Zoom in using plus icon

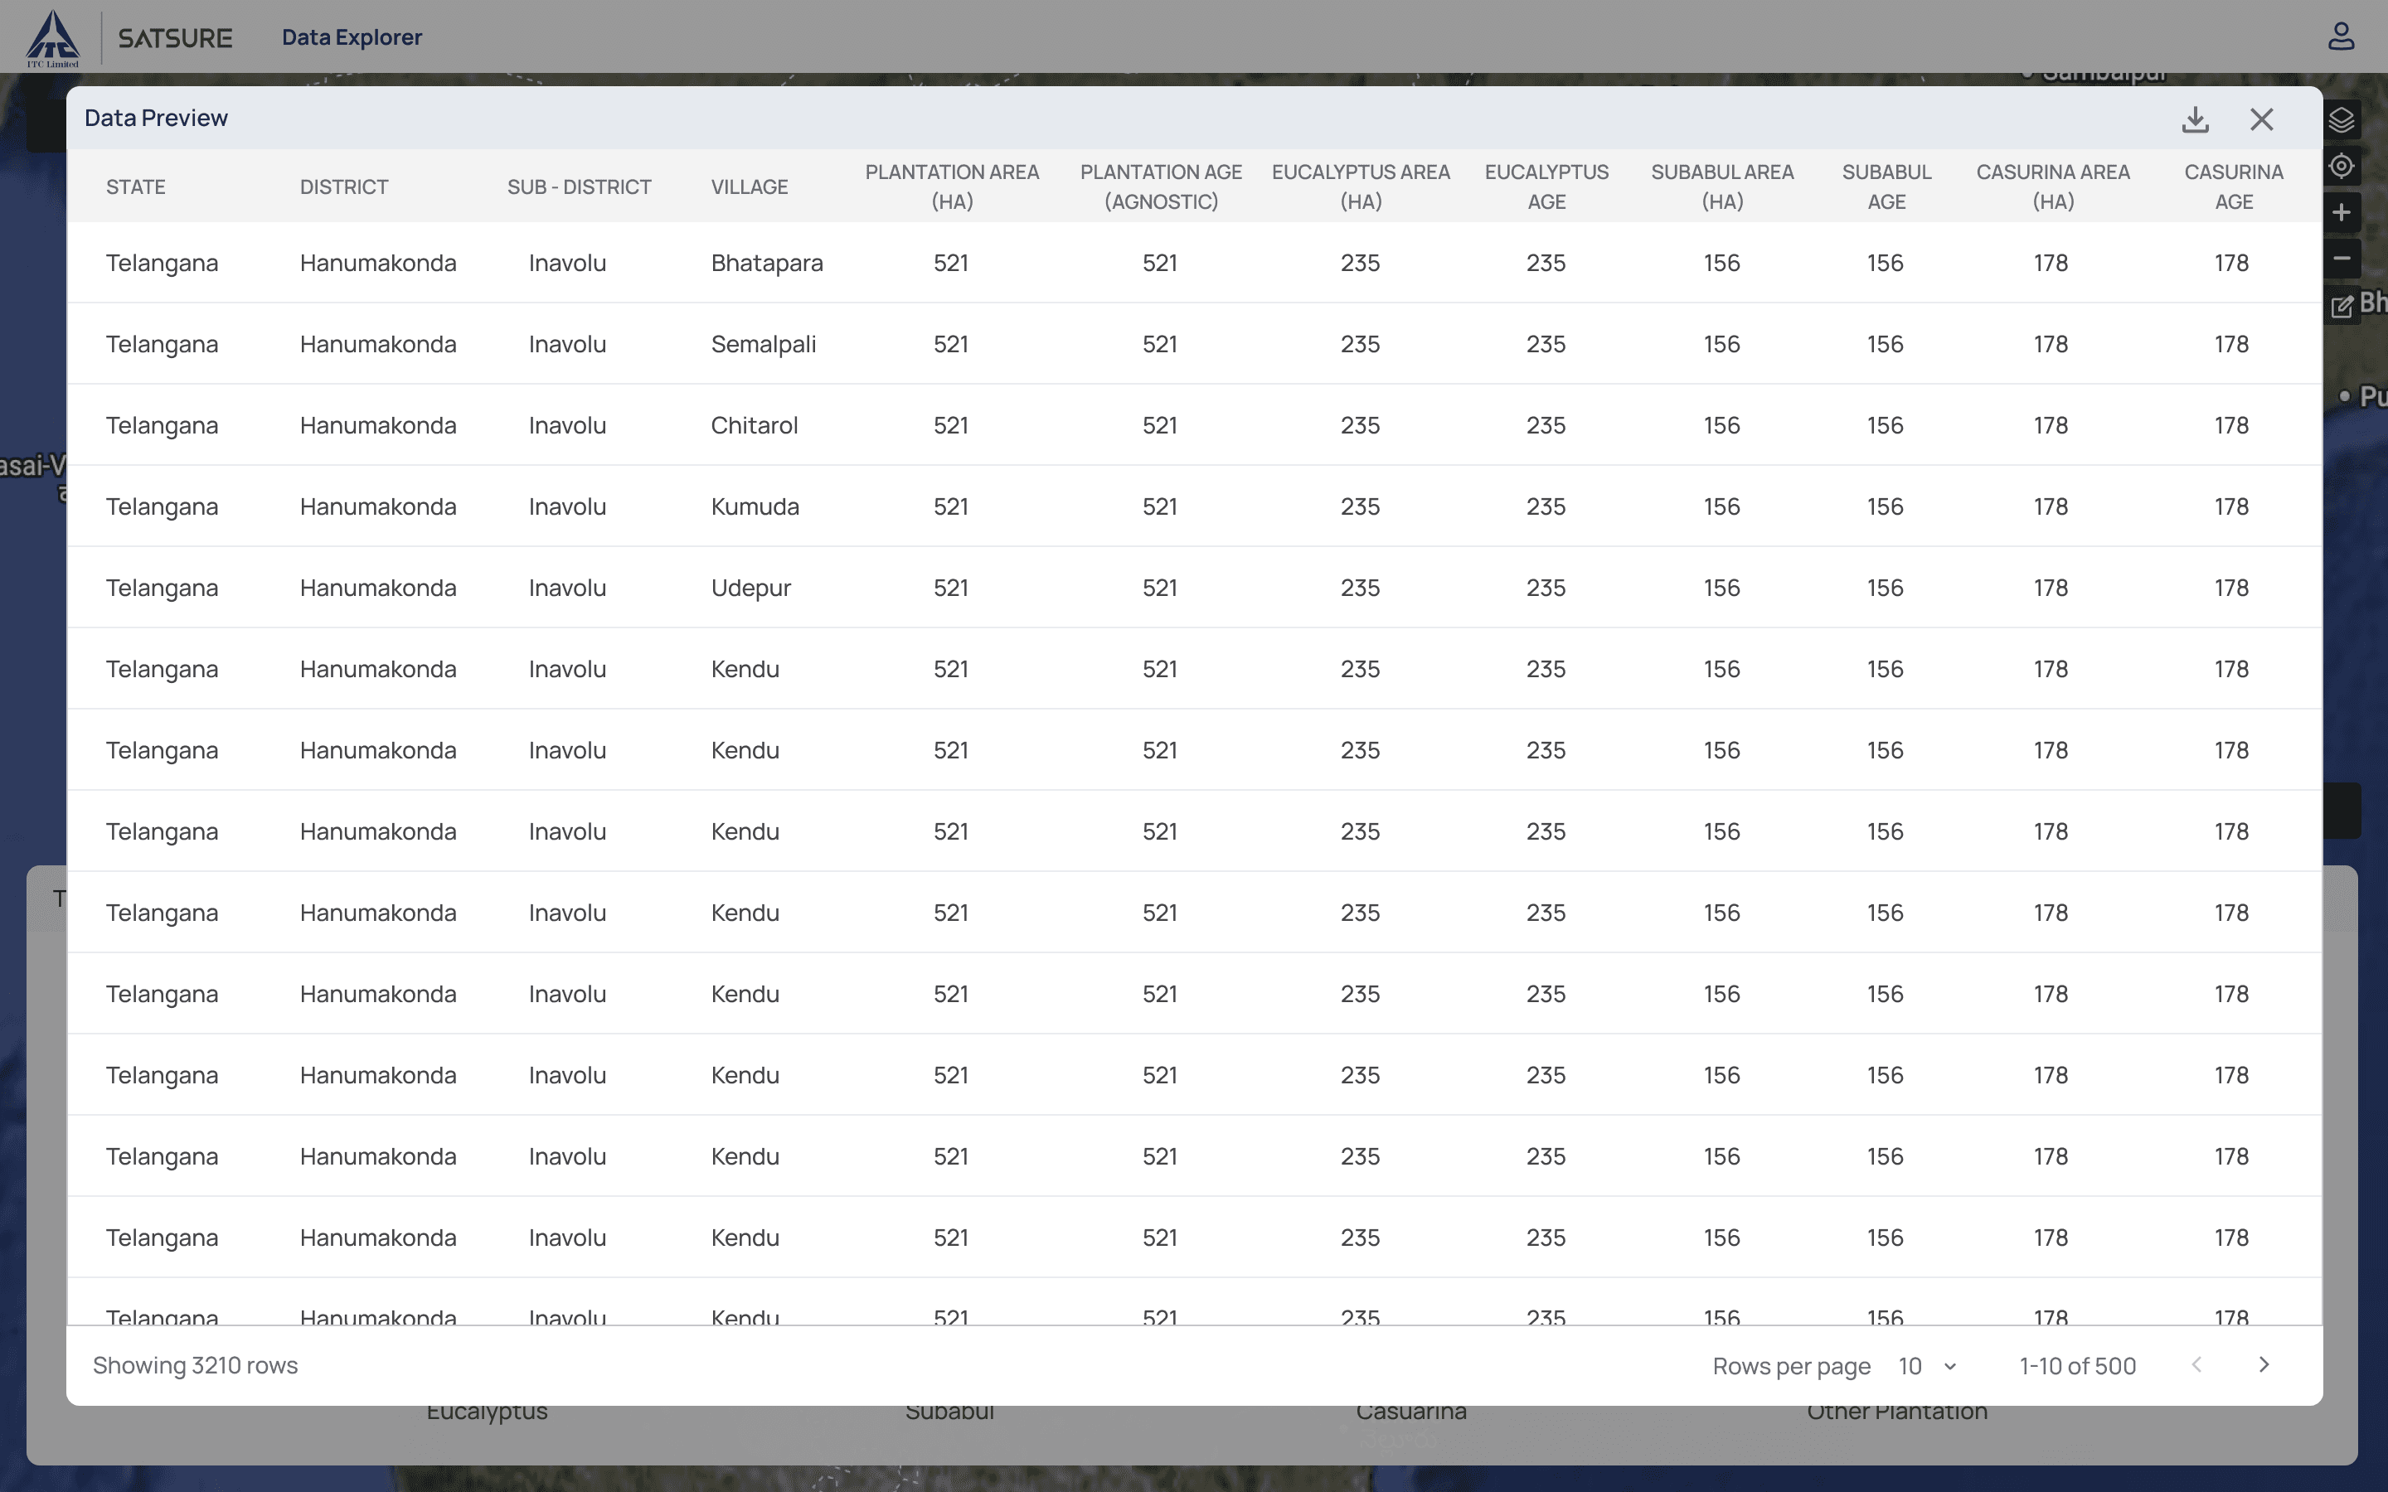[x=2342, y=212]
